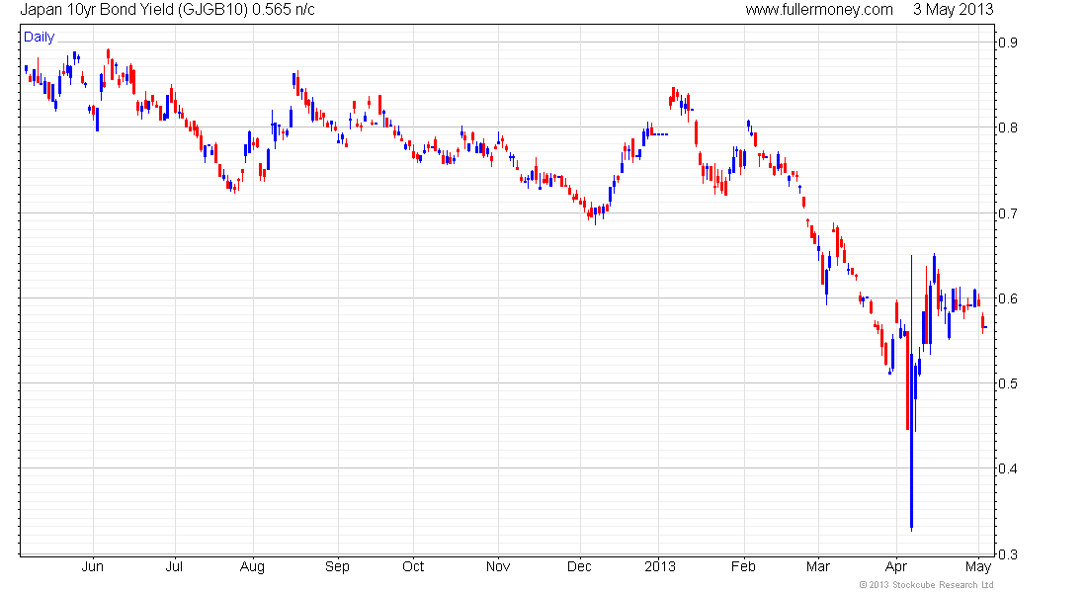
Task: Click the date '3 May 2013'
Action: coord(953,10)
